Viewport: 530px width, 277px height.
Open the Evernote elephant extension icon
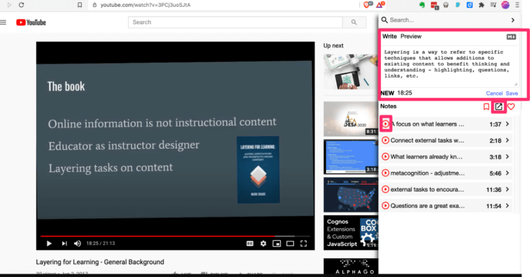click(x=422, y=5)
